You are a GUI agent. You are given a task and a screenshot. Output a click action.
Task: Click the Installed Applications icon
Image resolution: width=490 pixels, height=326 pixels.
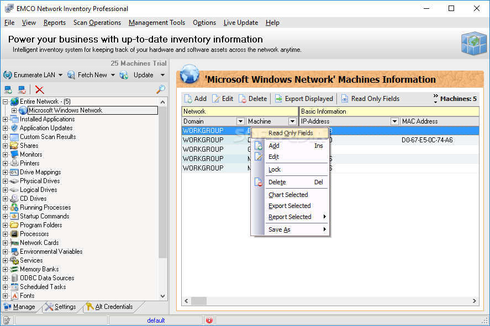click(x=14, y=119)
